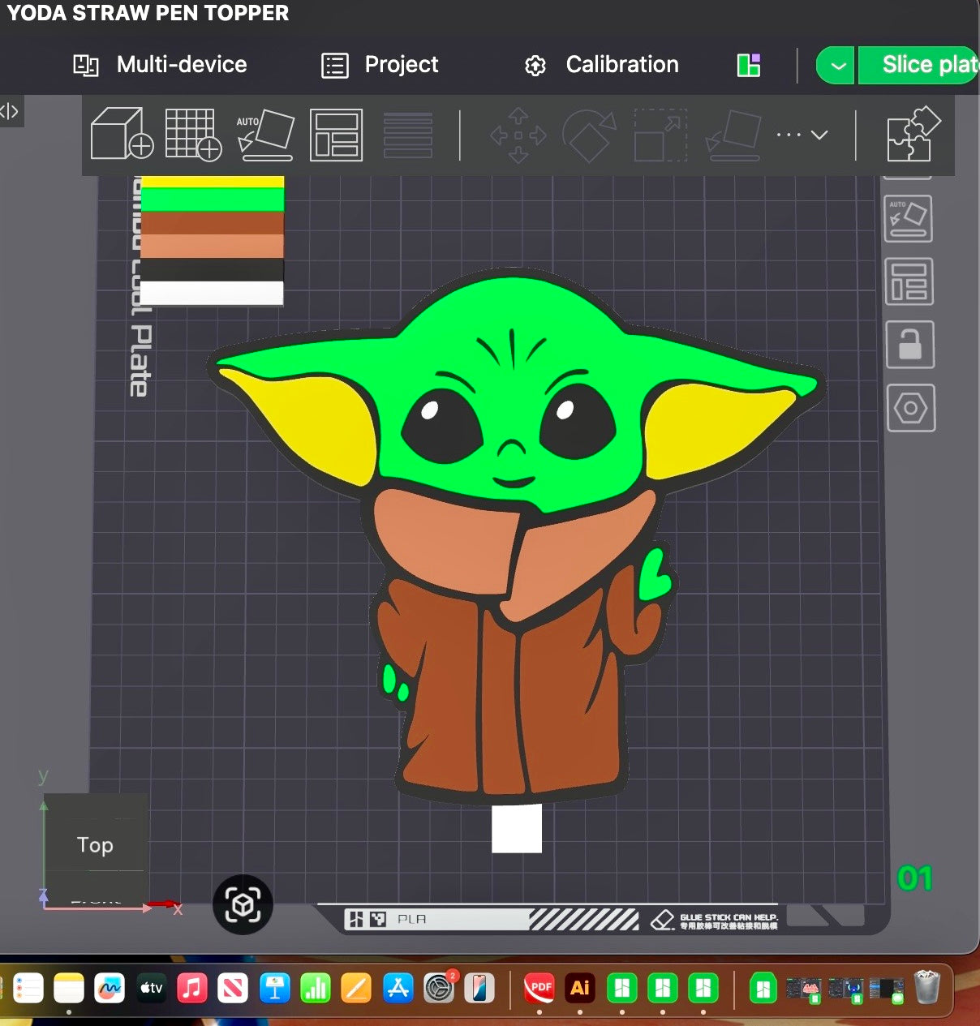The width and height of the screenshot is (980, 1026).
Task: Click the green plate number 01
Action: 915,878
